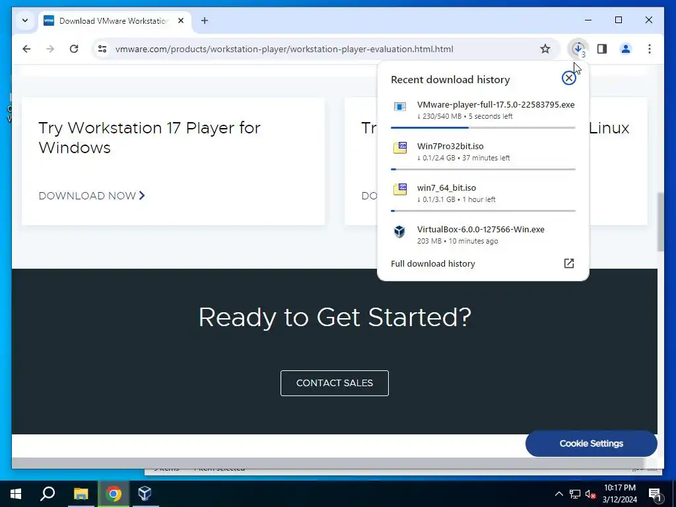Click Try Workstation 17 Player for Windows heading
This screenshot has width=676, height=507.
149,137
